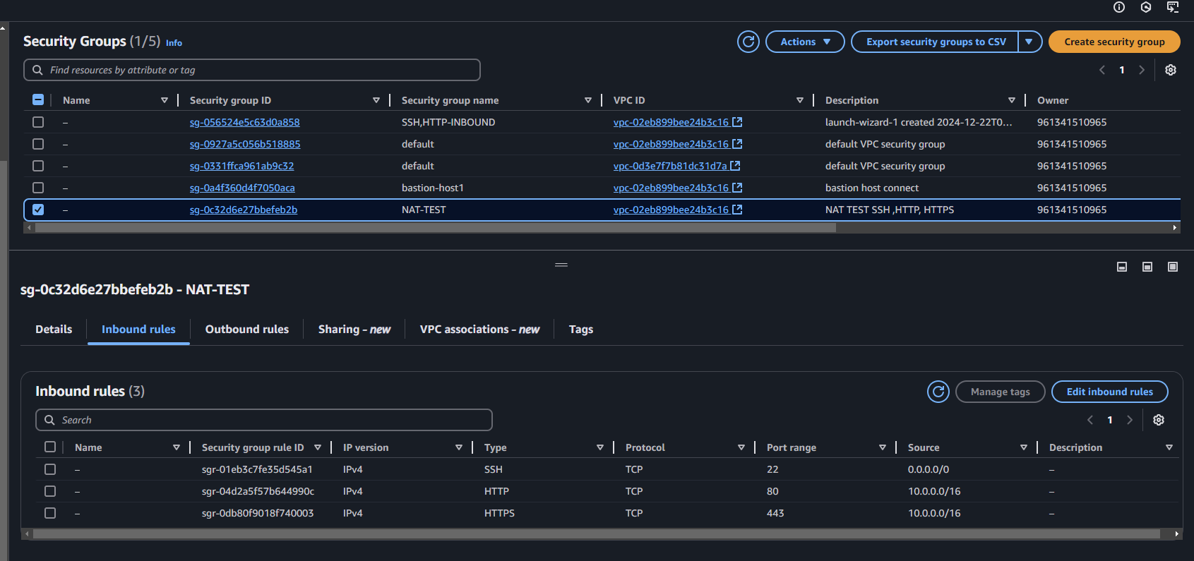Open the Actions dropdown menu
Viewport: 1194px width, 561px height.
point(805,42)
